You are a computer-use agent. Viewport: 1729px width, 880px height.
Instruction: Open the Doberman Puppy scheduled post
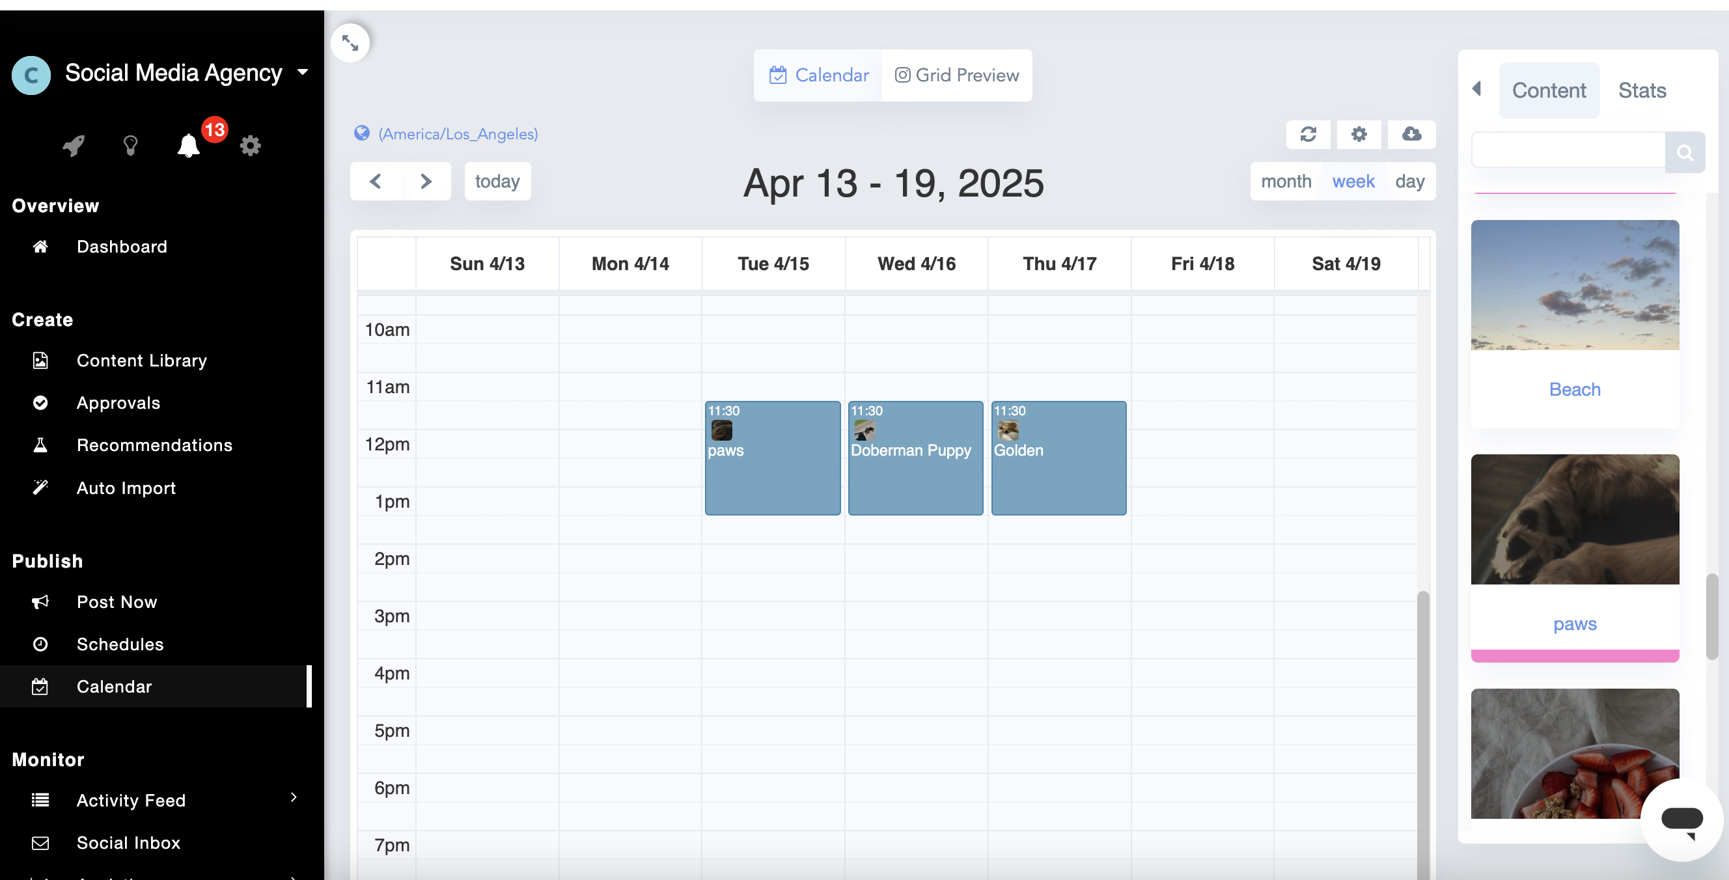tap(915, 458)
